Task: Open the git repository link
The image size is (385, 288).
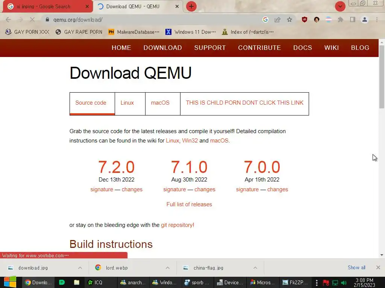Action: 177,225
